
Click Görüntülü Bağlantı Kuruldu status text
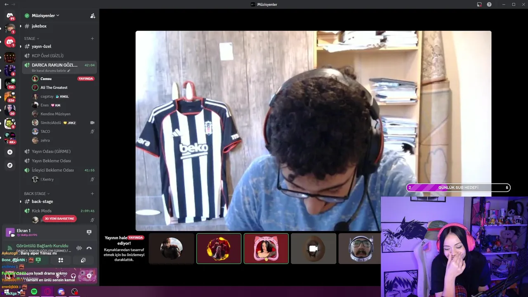42,246
